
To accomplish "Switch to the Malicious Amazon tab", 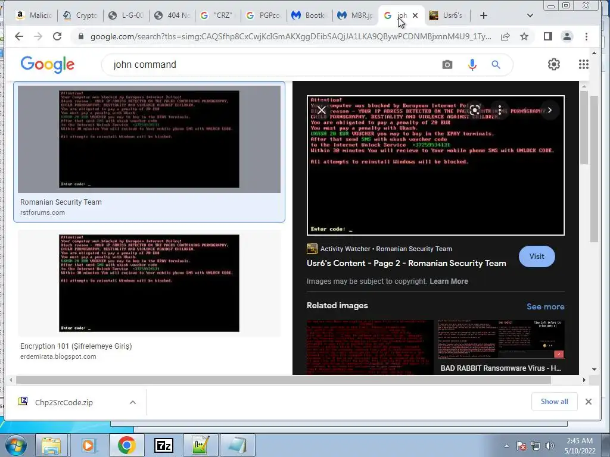I will tap(34, 15).
